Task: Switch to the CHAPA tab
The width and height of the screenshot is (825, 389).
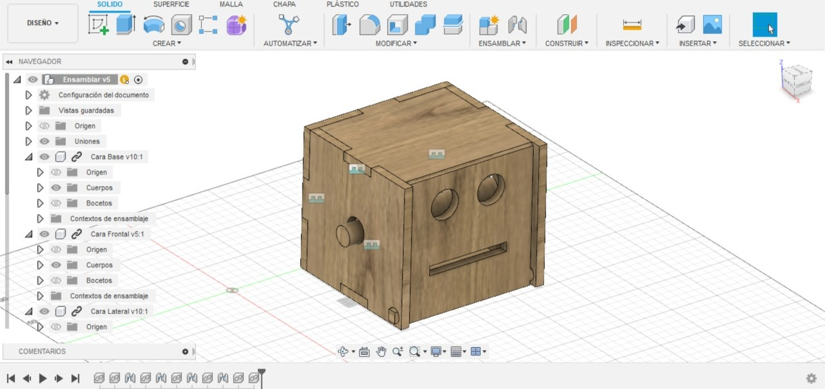Action: pyautogui.click(x=284, y=5)
